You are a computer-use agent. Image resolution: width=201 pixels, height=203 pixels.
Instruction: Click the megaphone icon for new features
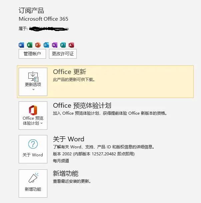tap(33, 178)
